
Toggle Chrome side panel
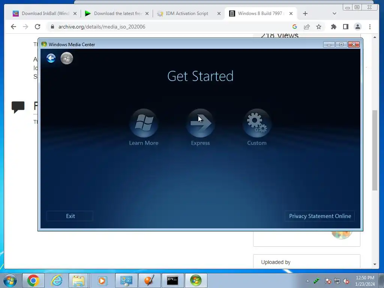click(345, 27)
